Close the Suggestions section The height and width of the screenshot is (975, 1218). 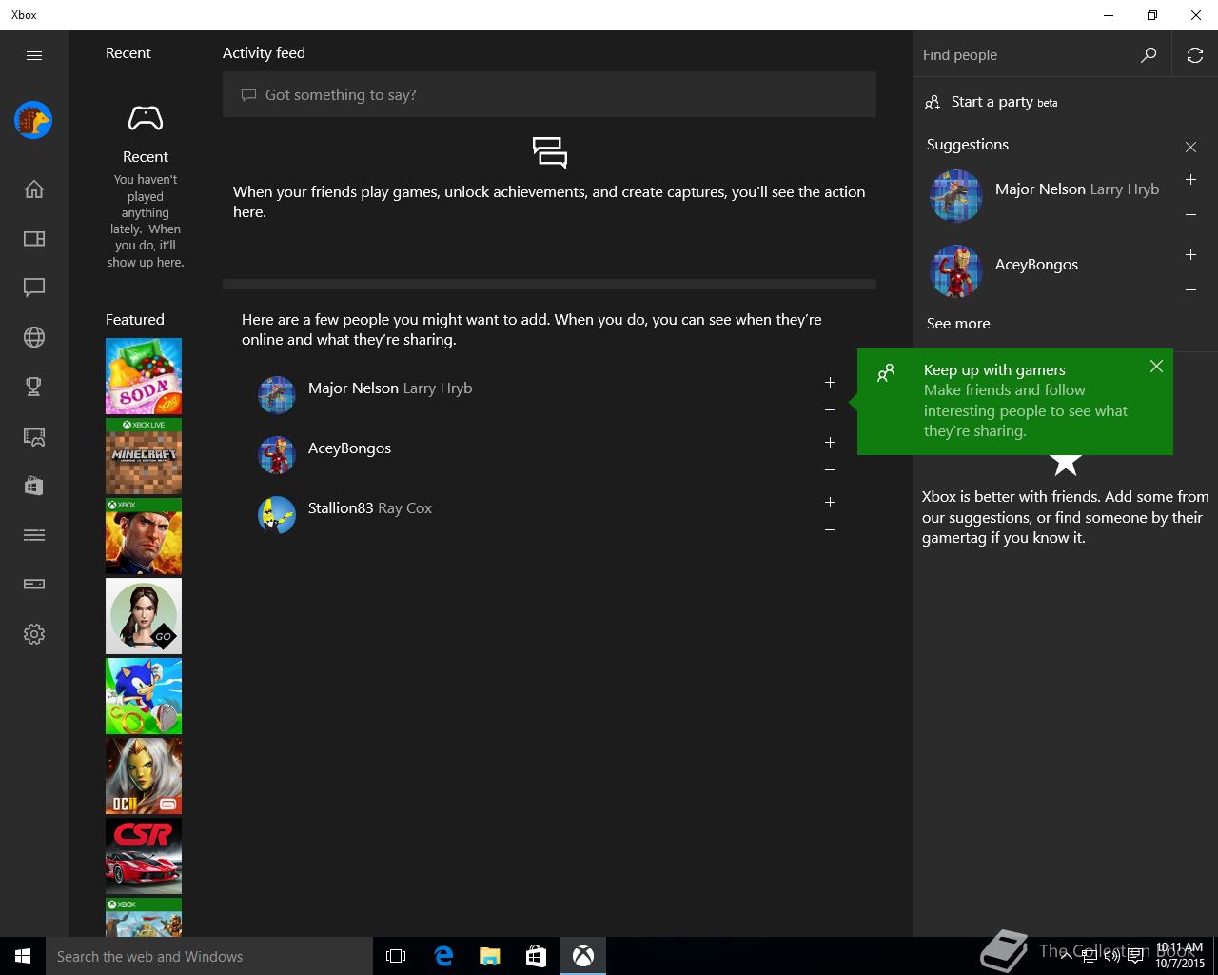(x=1190, y=147)
